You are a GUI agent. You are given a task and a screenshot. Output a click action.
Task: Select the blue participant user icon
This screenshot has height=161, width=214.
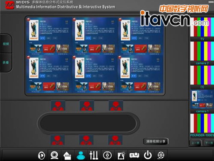(x=81, y=155)
